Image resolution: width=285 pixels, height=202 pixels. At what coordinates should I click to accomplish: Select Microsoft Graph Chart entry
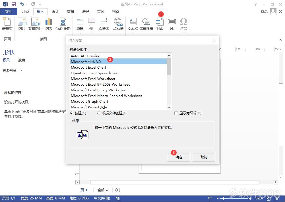pos(119,101)
